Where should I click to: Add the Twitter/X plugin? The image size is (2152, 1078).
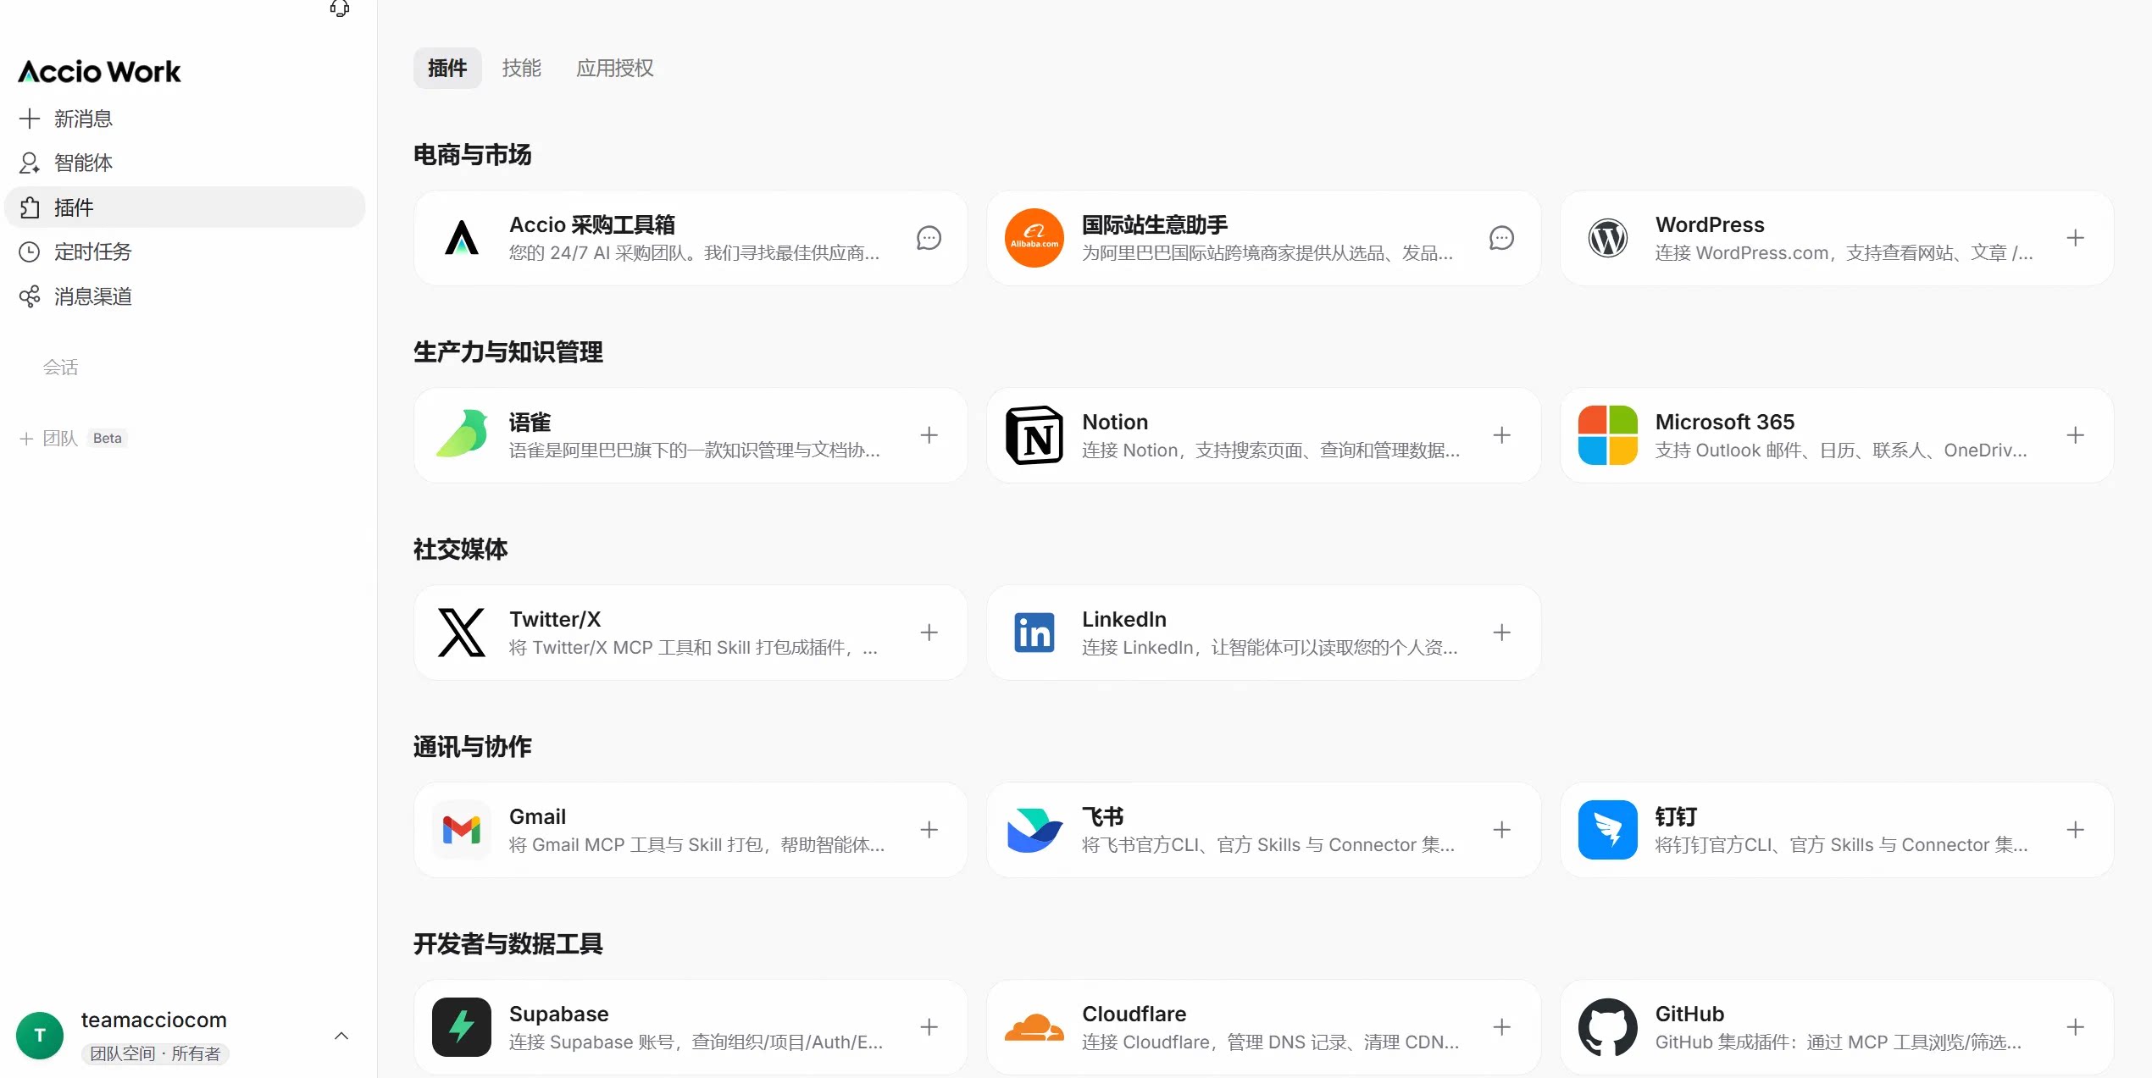[x=929, y=633]
